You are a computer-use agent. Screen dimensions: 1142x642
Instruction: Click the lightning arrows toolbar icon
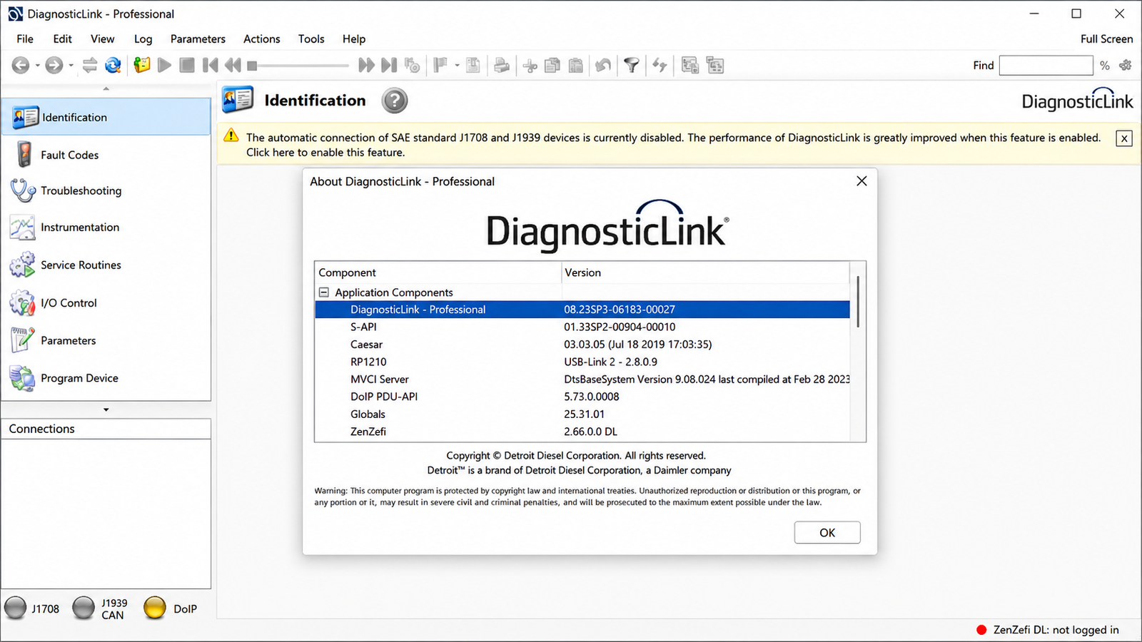pos(660,66)
